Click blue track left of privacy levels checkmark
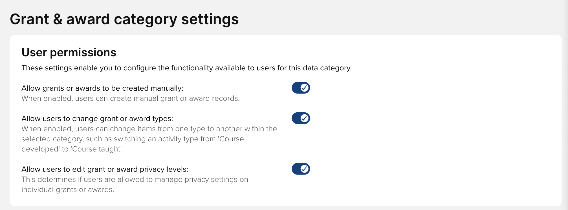 click(296, 169)
